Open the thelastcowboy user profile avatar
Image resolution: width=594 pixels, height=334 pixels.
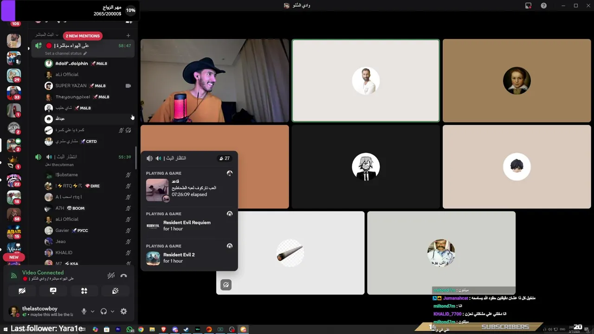14,311
